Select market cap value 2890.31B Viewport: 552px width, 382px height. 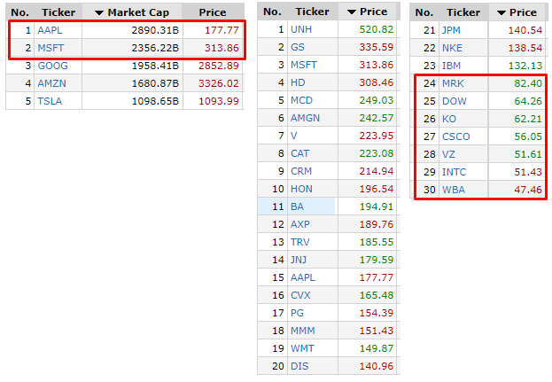(x=155, y=30)
